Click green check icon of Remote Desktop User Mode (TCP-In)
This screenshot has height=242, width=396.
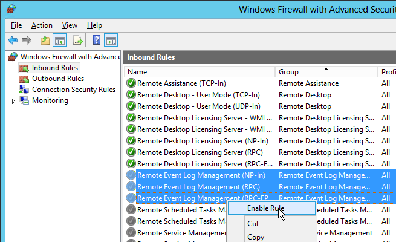(x=131, y=95)
